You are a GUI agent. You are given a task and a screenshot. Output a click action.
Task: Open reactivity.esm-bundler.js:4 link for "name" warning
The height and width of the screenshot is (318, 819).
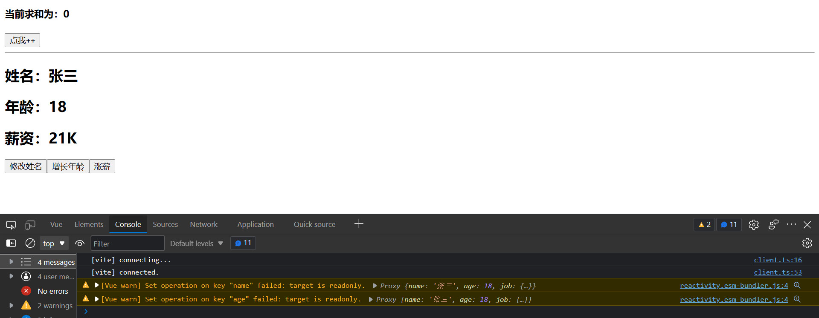click(734, 285)
